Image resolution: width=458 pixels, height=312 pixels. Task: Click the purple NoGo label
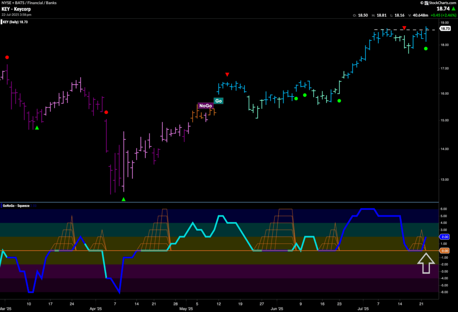[205, 106]
